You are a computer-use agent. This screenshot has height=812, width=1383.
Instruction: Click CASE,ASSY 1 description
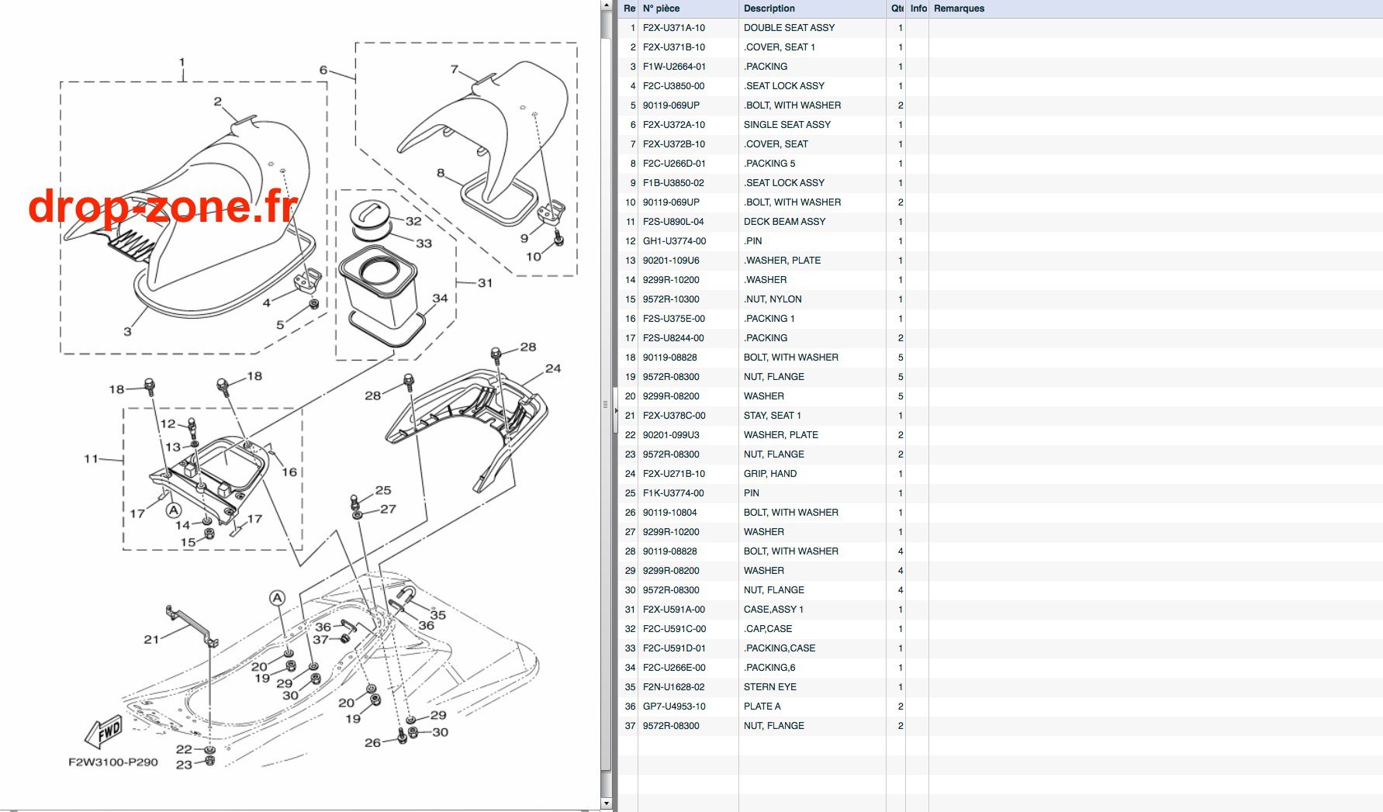[x=773, y=610]
